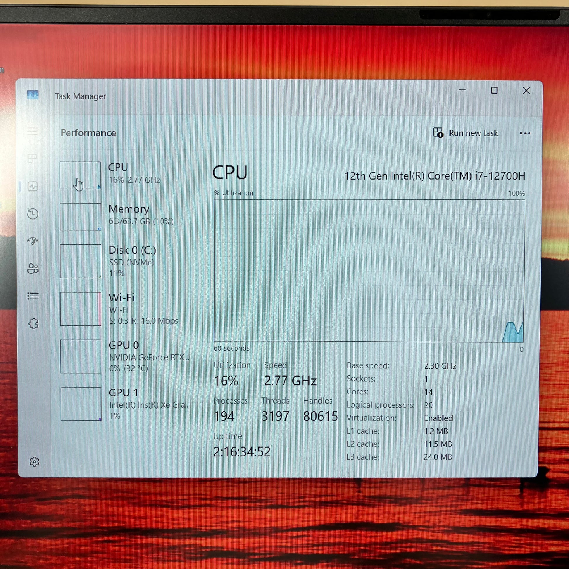Click the Task Manager title icon
The height and width of the screenshot is (569, 569).
pos(33,95)
